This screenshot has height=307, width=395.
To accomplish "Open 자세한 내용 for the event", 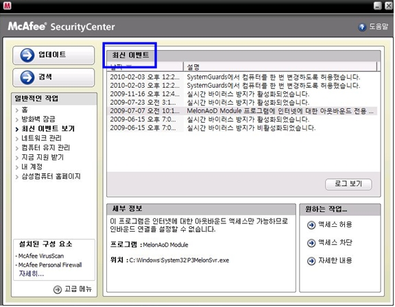I will [335, 260].
